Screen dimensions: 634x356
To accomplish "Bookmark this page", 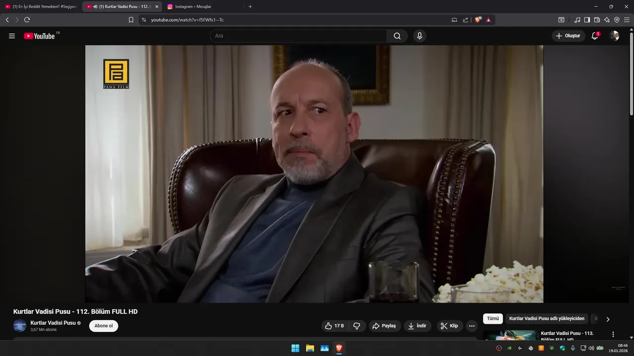I will [131, 20].
